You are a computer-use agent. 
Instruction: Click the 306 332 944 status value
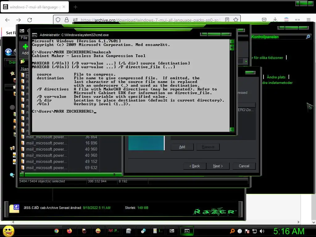coord(97,181)
